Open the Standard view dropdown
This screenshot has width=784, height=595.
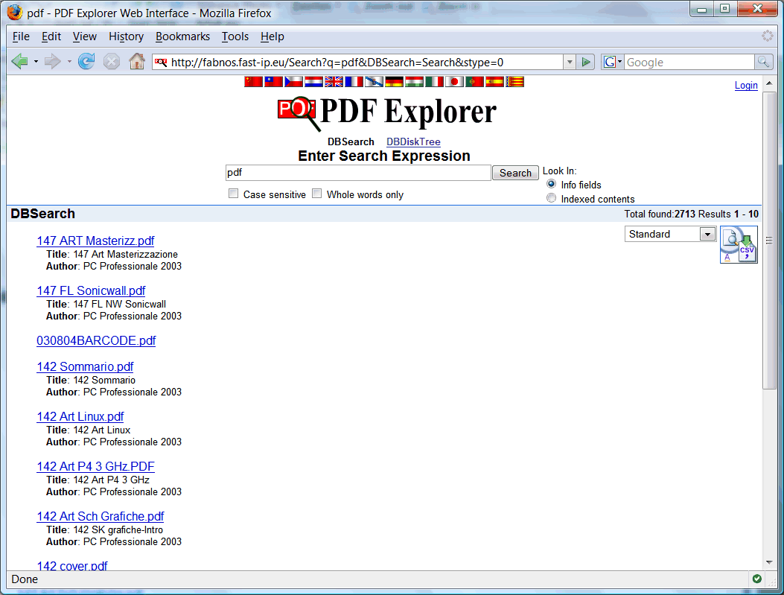tap(670, 234)
